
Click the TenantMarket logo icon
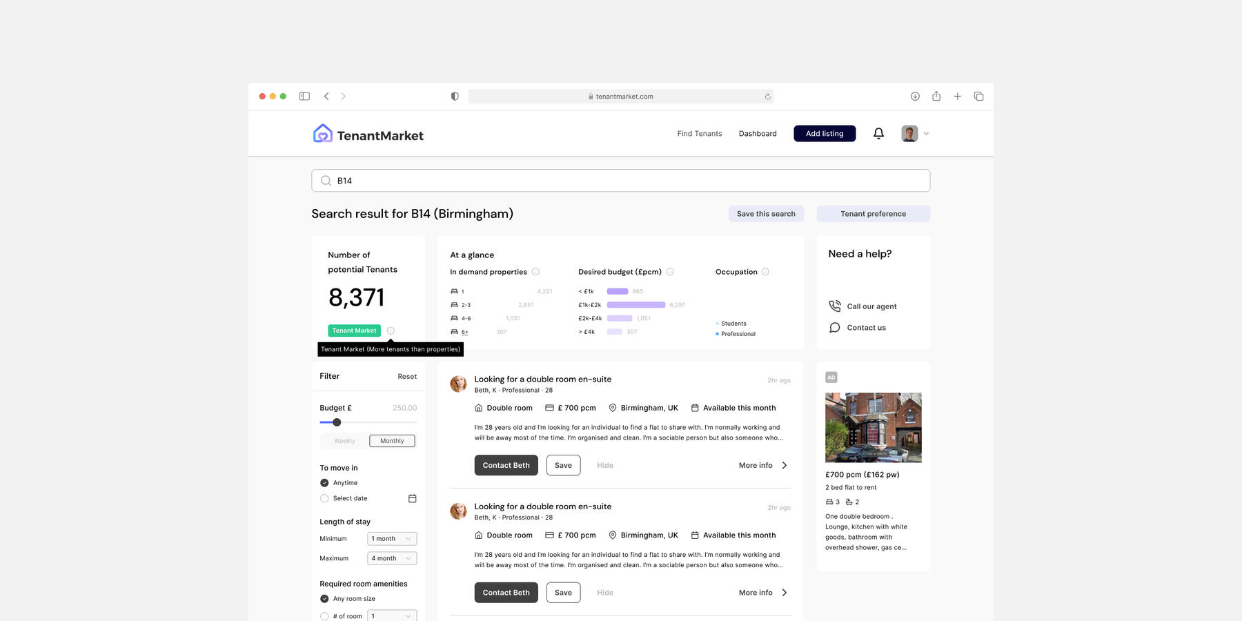[x=322, y=133]
